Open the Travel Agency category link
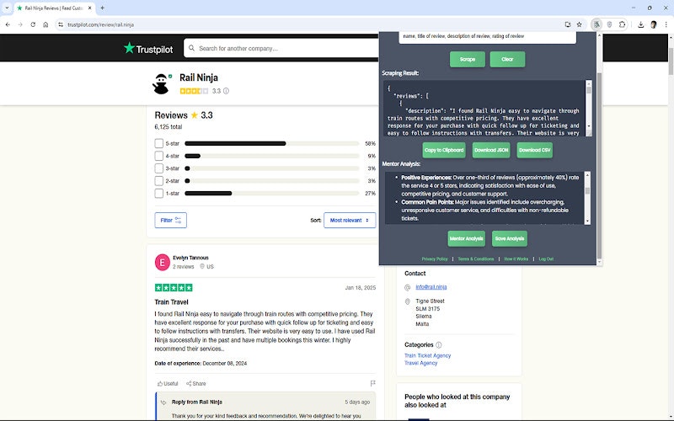 click(x=420, y=363)
